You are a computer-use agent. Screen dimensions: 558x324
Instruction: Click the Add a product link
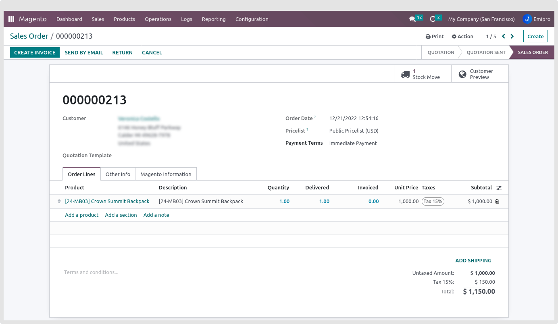(x=81, y=215)
